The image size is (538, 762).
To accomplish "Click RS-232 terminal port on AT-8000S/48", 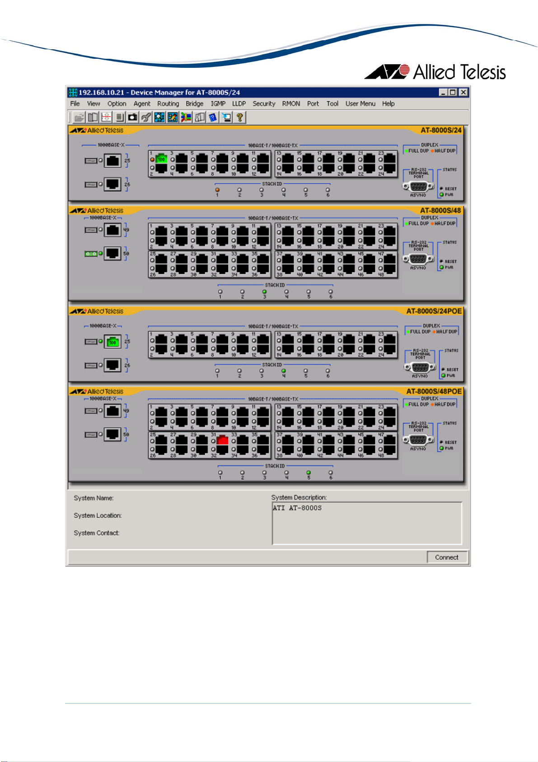I will point(418,259).
